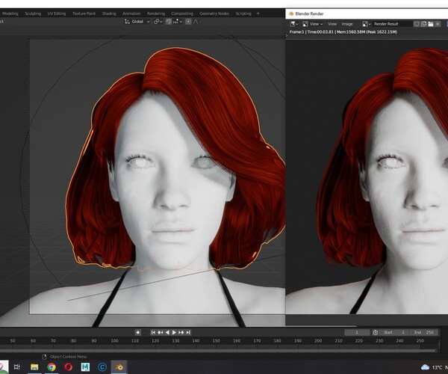The image size is (448, 374).
Task: Click the End frame field showing 250
Action: (x=423, y=333)
